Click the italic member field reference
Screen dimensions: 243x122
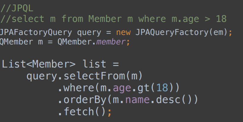coord(111,42)
